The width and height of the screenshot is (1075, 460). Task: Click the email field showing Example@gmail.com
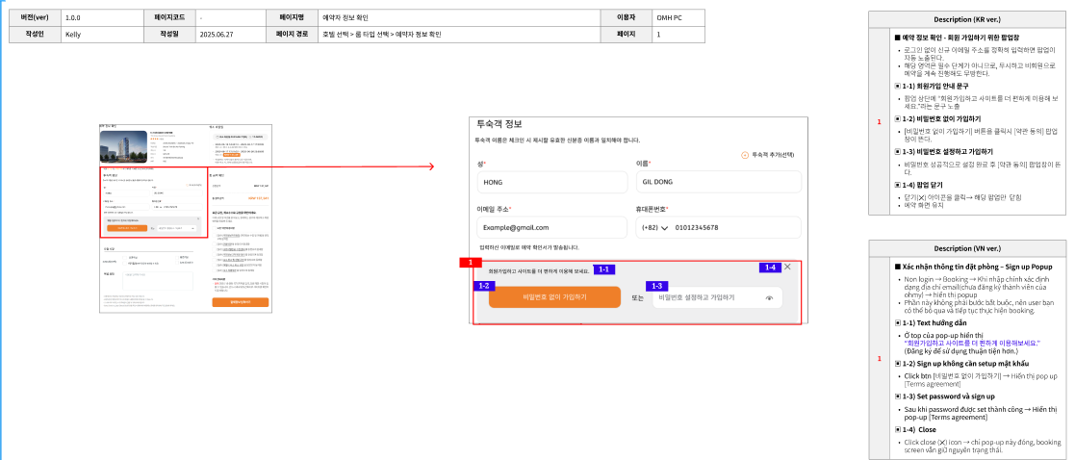(x=551, y=228)
